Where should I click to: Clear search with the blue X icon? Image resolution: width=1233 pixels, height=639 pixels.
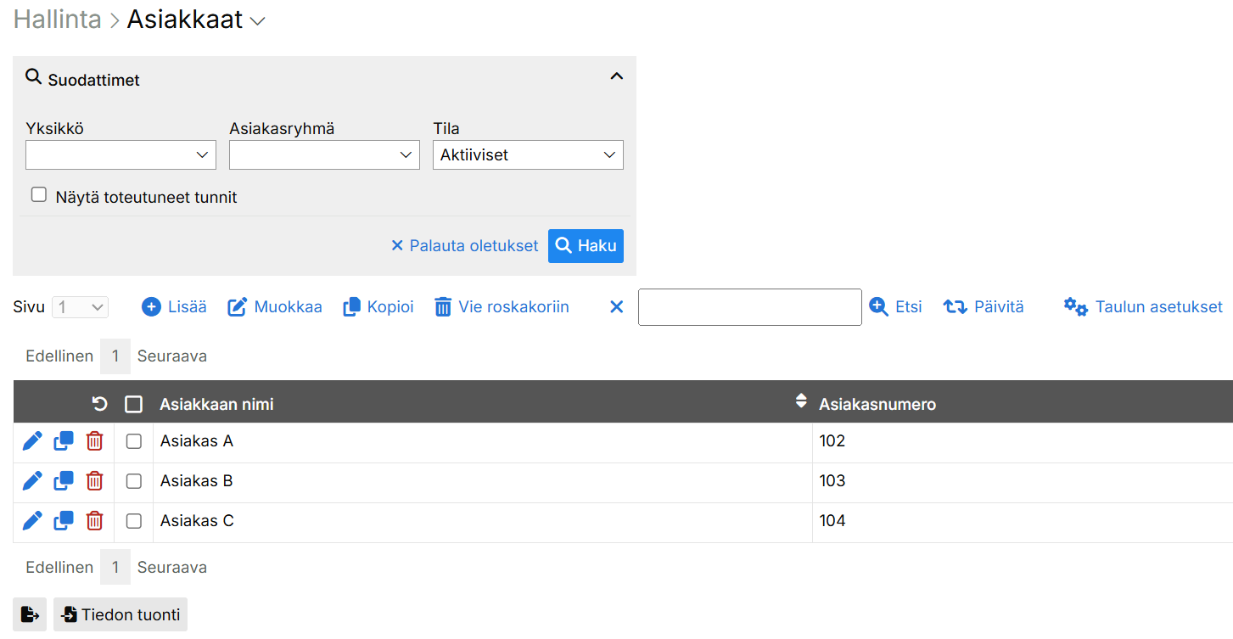coord(617,307)
